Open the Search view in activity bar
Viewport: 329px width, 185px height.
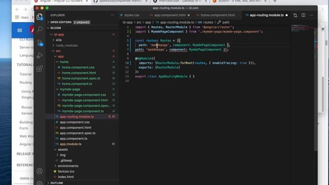click(x=40, y=29)
